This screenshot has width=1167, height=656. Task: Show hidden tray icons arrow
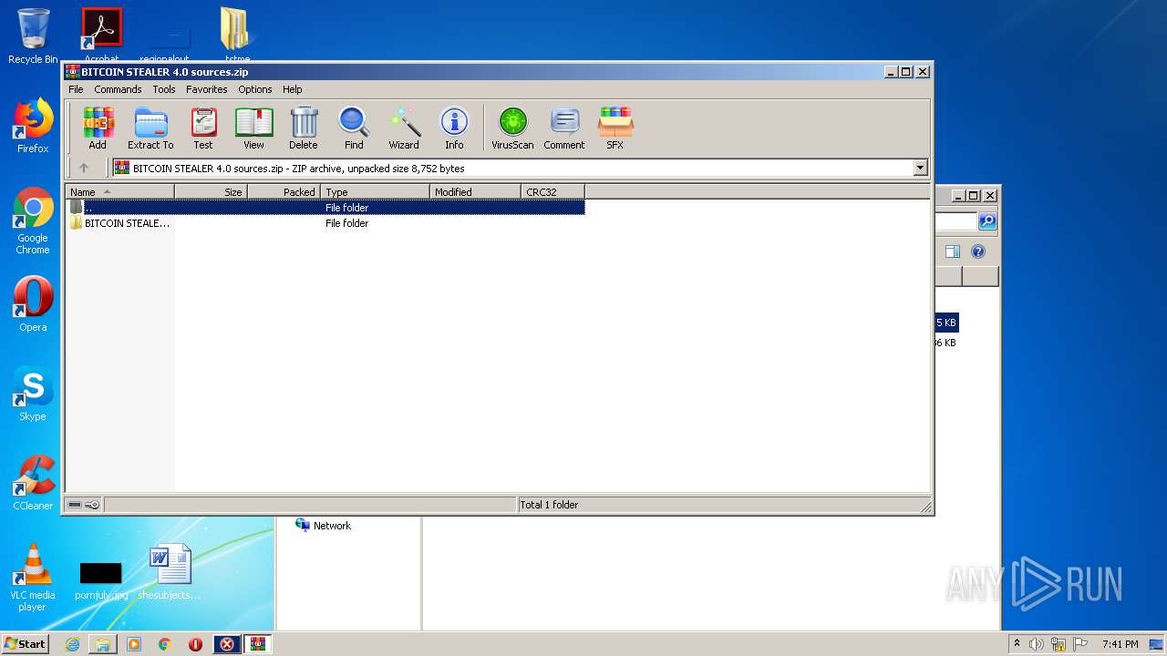(x=1017, y=644)
